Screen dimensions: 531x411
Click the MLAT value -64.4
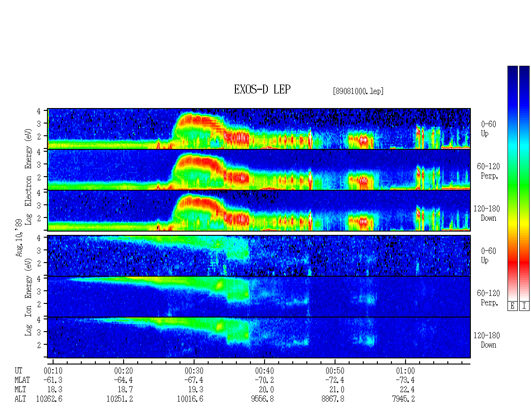(123, 380)
